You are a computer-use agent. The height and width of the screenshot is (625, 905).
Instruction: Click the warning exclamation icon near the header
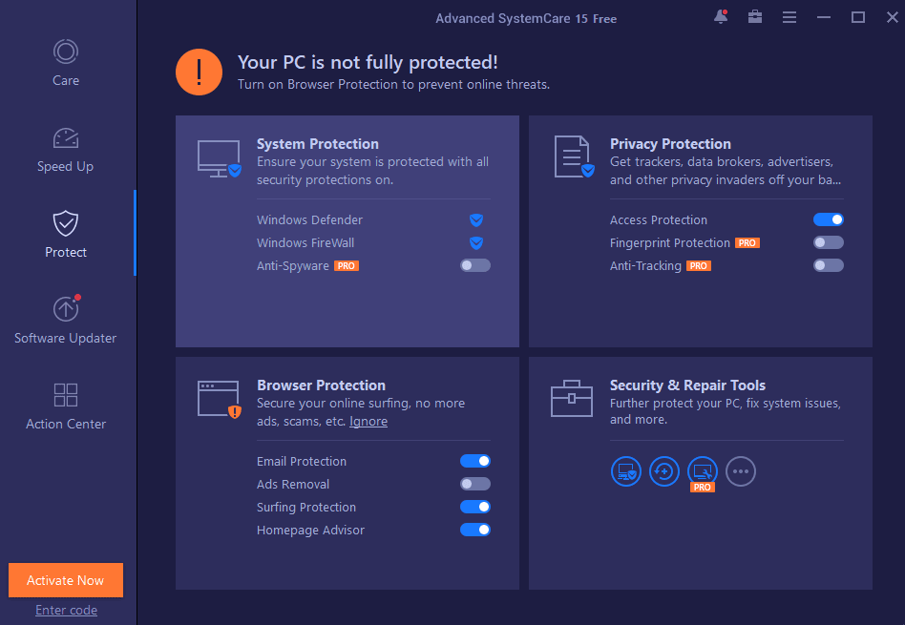(x=199, y=72)
